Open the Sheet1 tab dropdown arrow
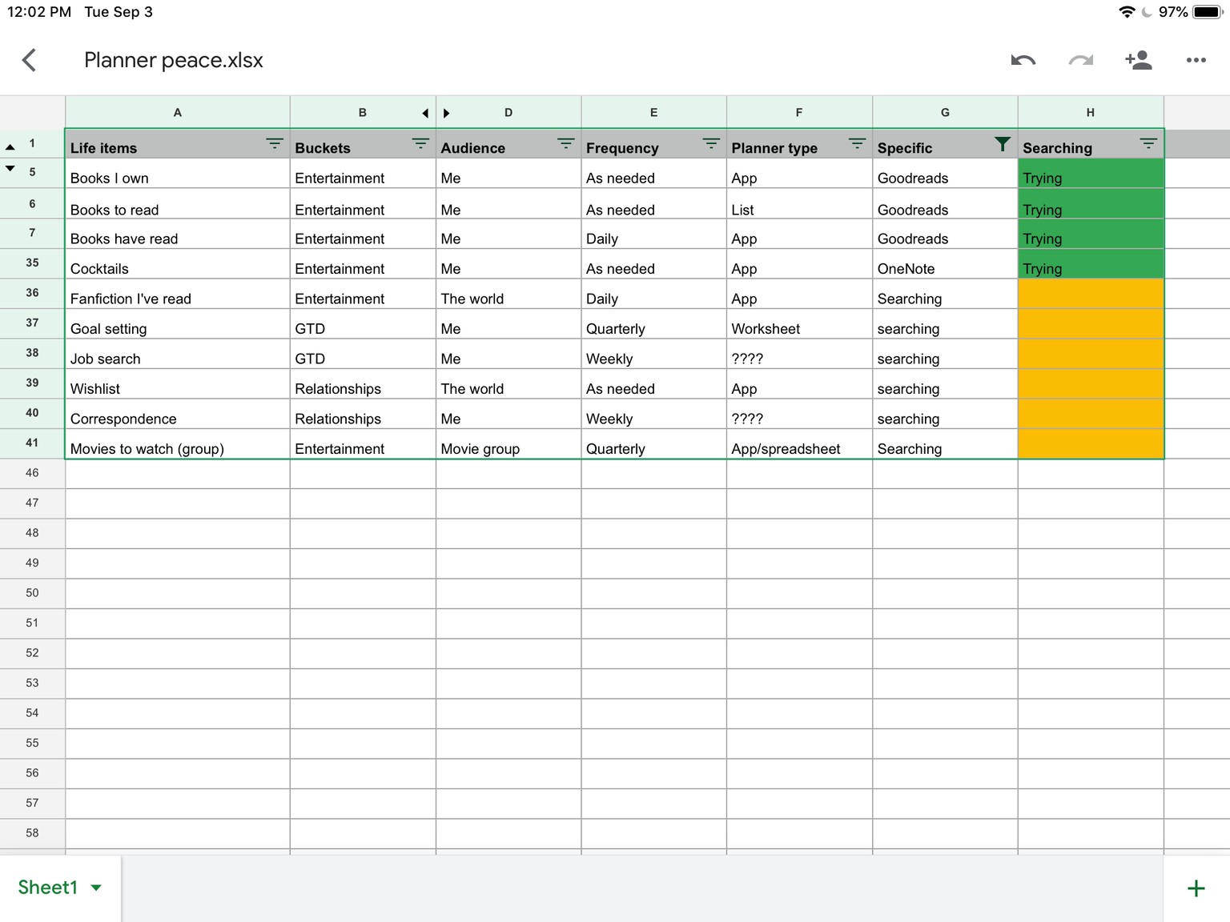This screenshot has height=922, width=1230. point(96,888)
